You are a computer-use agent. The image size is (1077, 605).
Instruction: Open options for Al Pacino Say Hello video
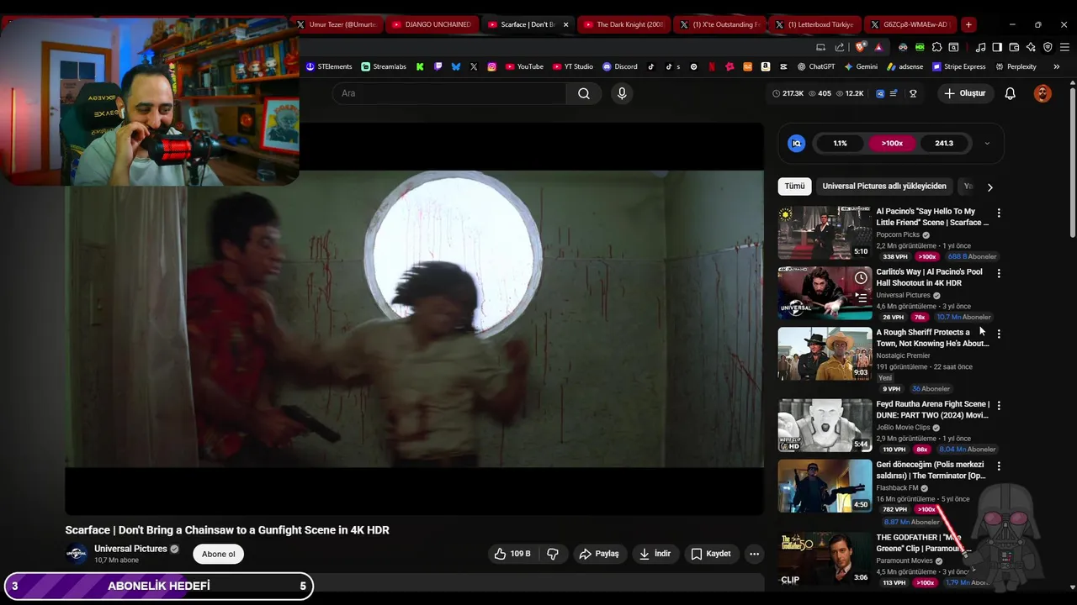[x=999, y=213]
